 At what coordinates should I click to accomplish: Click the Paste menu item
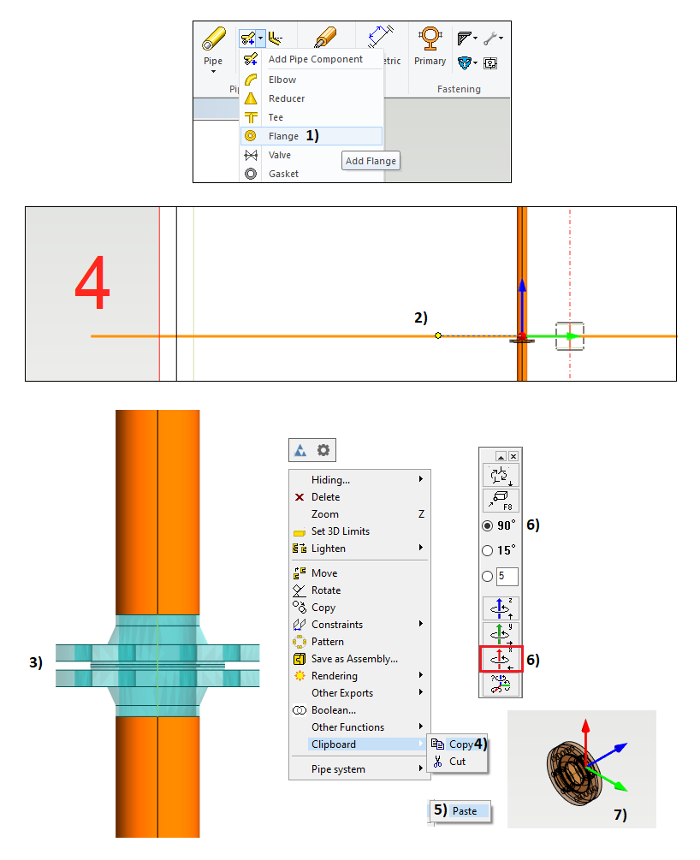pyautogui.click(x=460, y=810)
